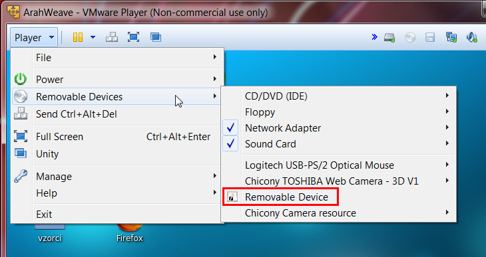Image resolution: width=486 pixels, height=257 pixels.
Task: Click the network adapter status icon
Action: tap(451, 38)
